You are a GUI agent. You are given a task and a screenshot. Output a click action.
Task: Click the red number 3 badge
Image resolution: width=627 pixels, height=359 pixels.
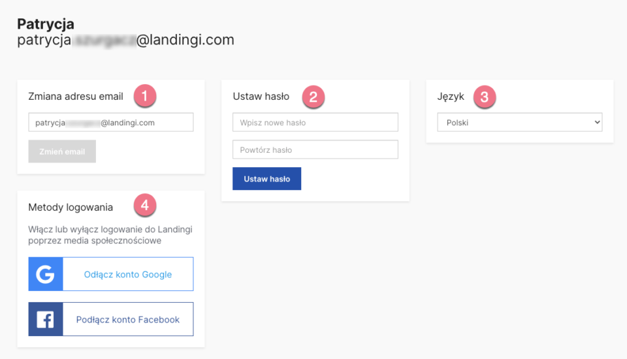(x=484, y=97)
